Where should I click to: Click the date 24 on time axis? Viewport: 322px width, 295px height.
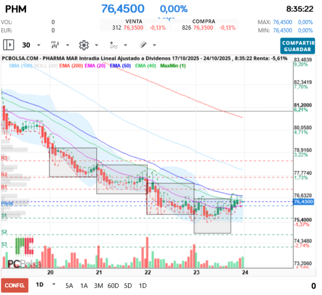pos(245,273)
